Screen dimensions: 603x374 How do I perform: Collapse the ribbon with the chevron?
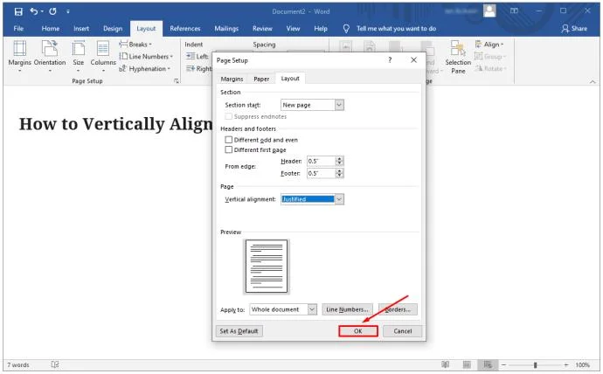pyautogui.click(x=593, y=81)
